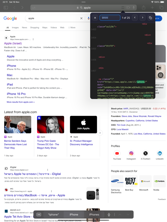
Task: Click the Feedback link
Action: (x=162, y=199)
